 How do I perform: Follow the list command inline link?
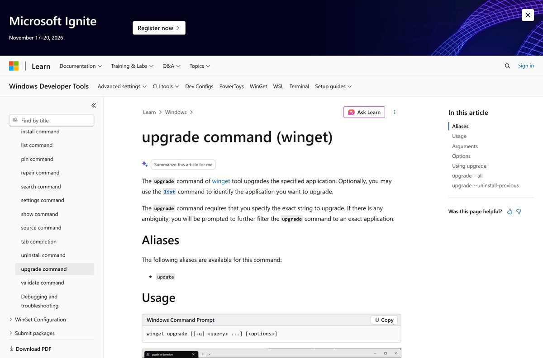pos(169,192)
